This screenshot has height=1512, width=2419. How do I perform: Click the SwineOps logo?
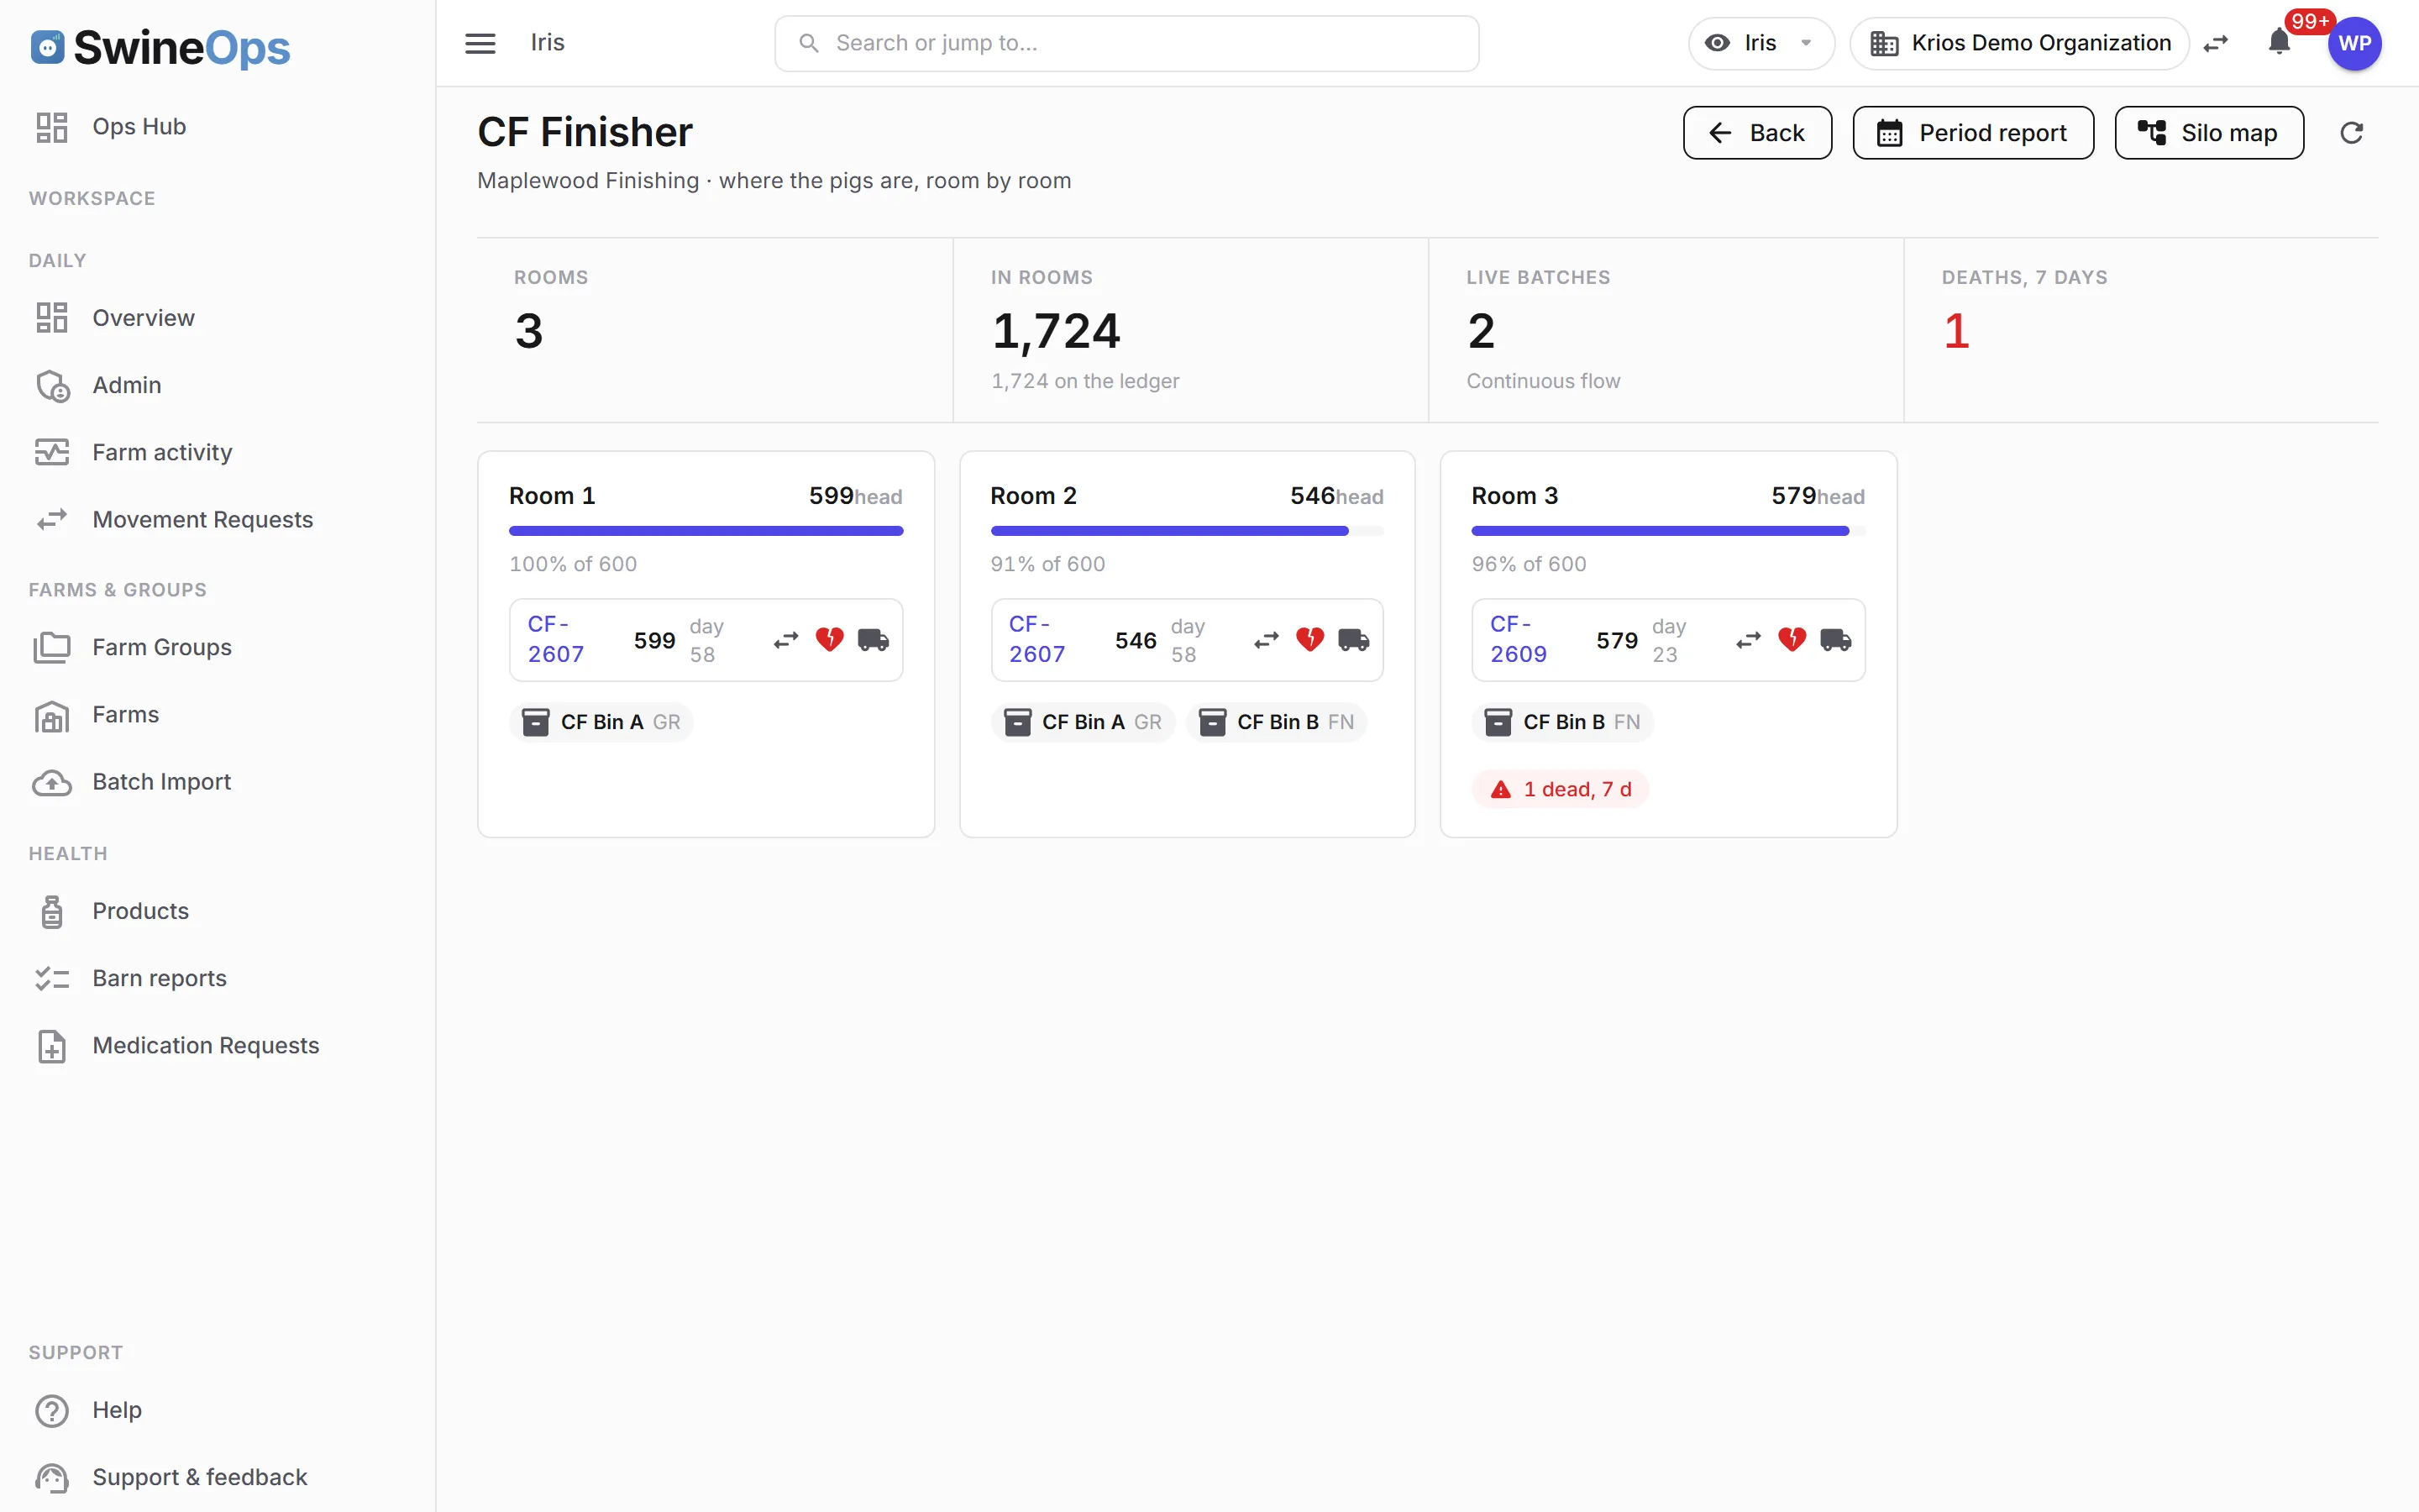pos(160,47)
